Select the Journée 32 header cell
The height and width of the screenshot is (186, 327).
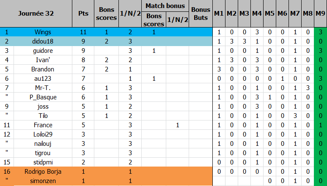pos(36,14)
